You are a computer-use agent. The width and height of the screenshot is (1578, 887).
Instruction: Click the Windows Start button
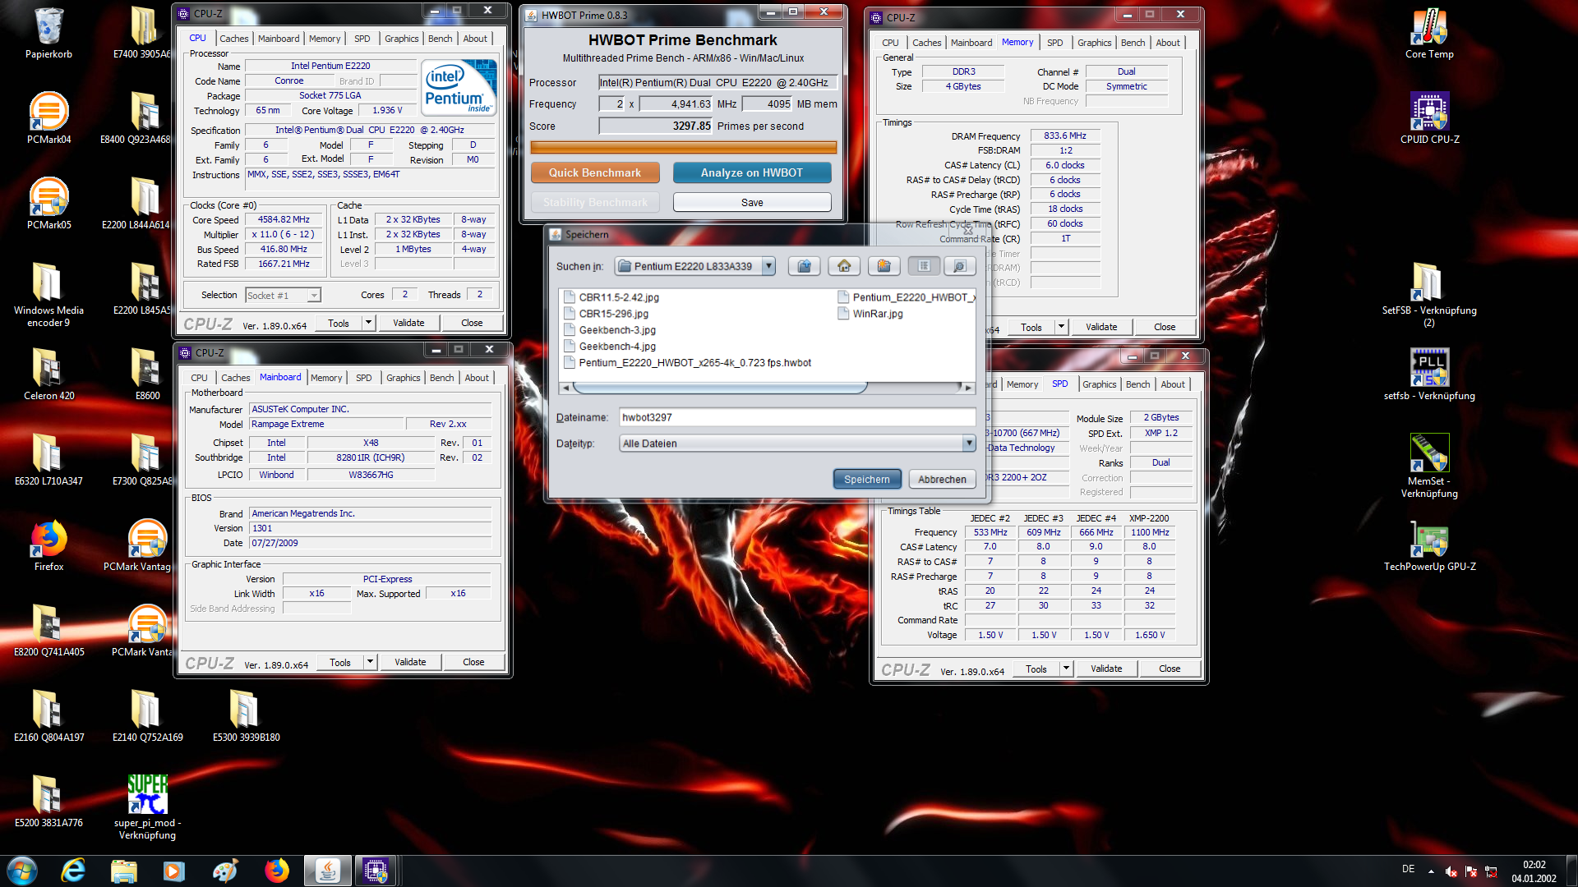pyautogui.click(x=22, y=871)
